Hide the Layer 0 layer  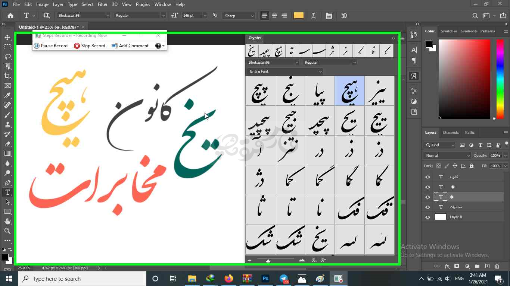click(x=427, y=217)
